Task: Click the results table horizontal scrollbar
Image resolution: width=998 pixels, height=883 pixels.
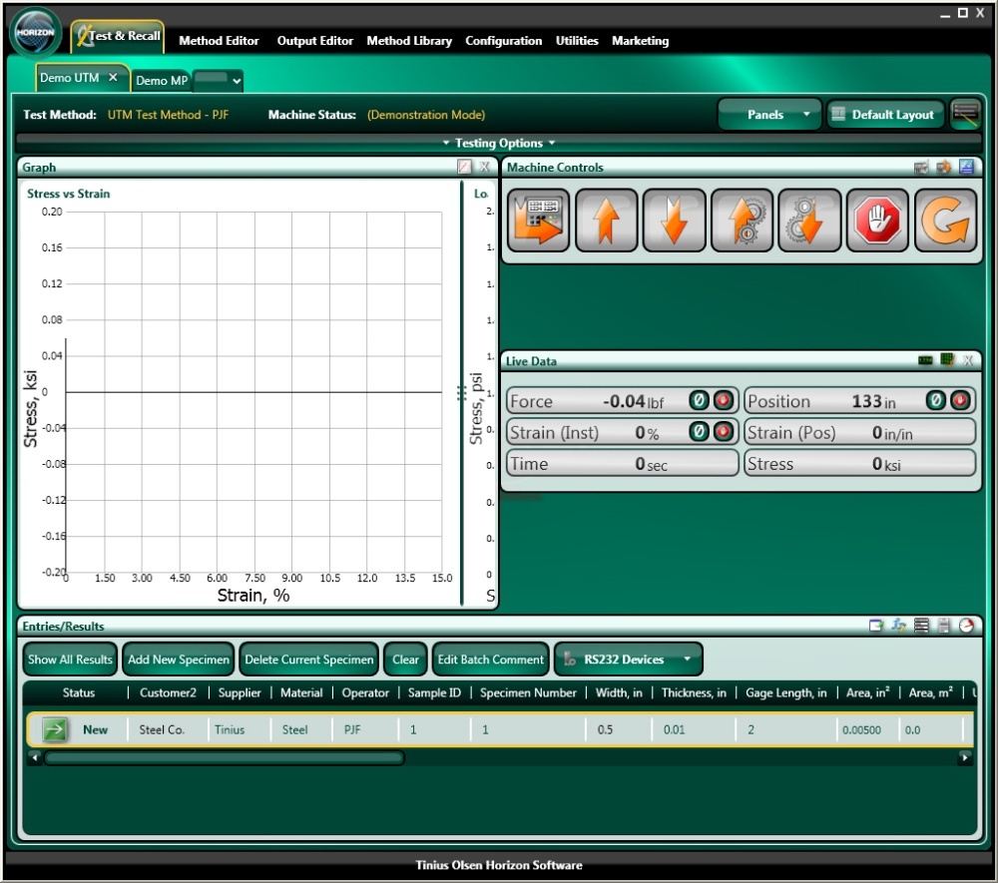Action: (x=224, y=758)
